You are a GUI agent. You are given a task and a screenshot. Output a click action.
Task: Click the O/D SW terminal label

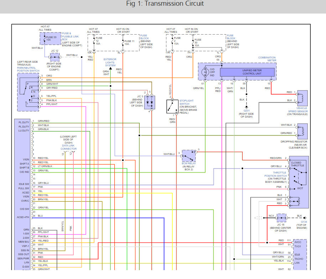(25, 209)
